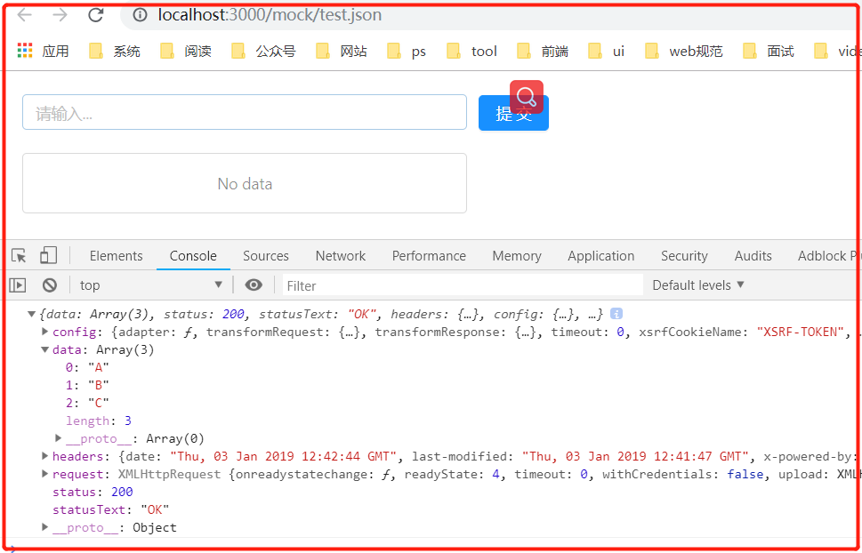Screen dimensions: 862x553
Task: Switch to the Memory tab
Action: tap(517, 256)
